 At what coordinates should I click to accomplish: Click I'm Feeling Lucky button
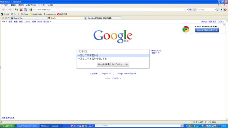click(120, 64)
